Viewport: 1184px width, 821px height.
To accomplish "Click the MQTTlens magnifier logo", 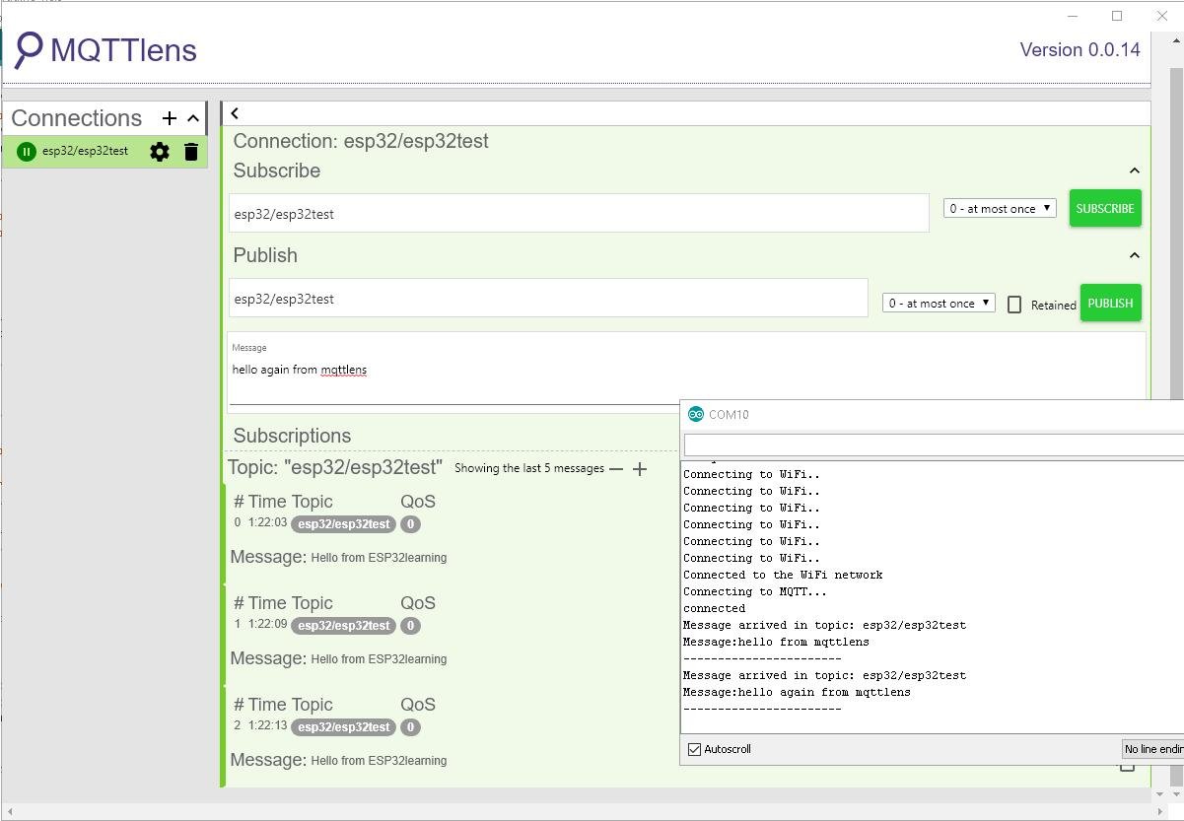I will [x=29, y=49].
